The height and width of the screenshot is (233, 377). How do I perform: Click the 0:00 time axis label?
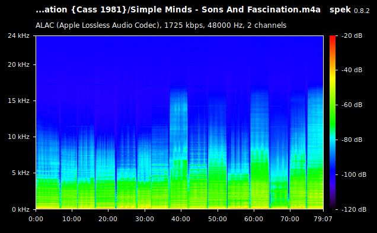click(x=36, y=219)
